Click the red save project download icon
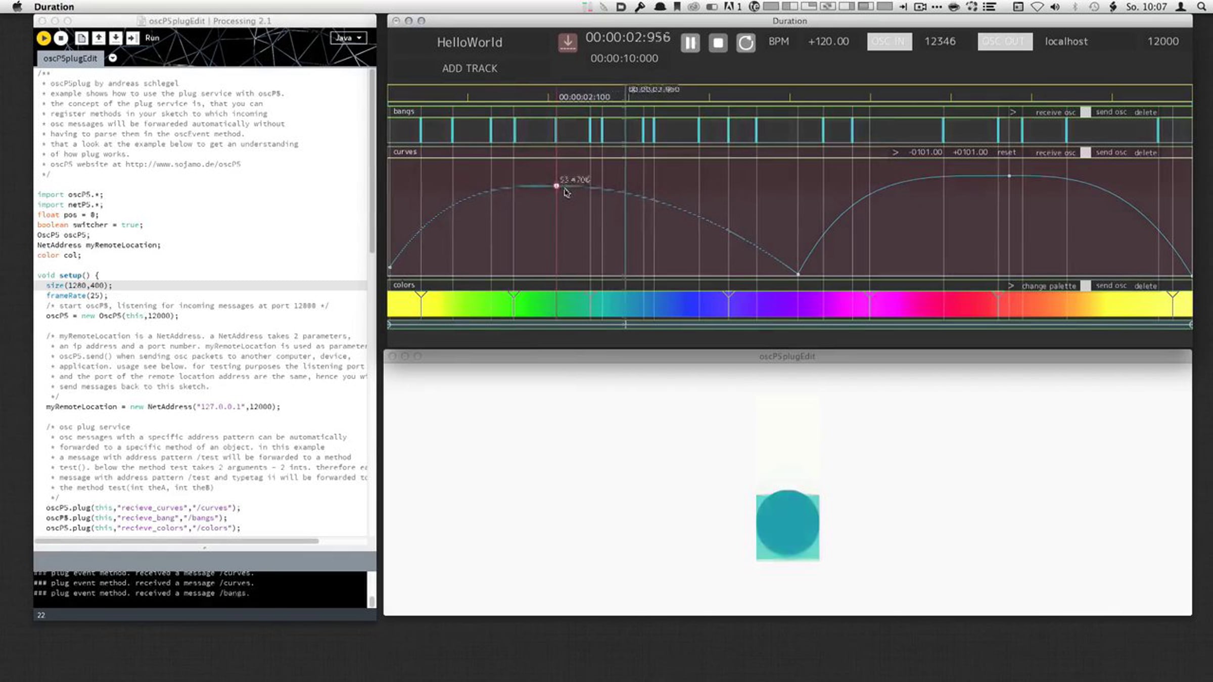This screenshot has height=682, width=1213. click(568, 42)
